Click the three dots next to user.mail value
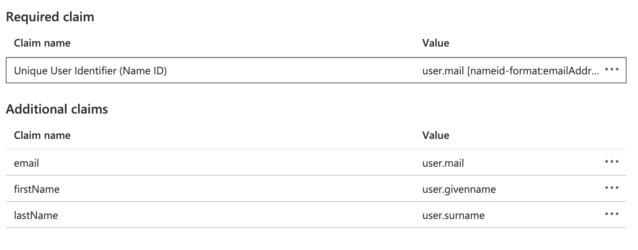This screenshot has height=250, width=638. pos(612,162)
